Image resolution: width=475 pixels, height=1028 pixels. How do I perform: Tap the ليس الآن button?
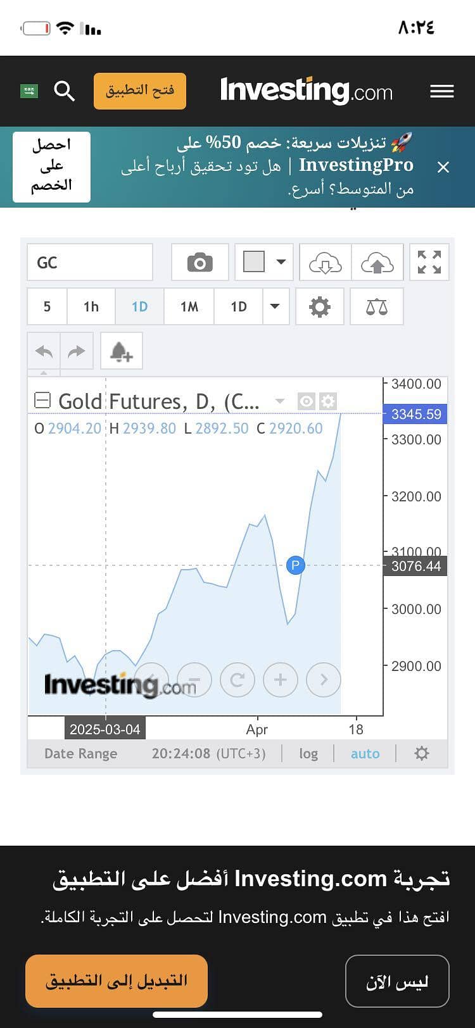point(397,981)
